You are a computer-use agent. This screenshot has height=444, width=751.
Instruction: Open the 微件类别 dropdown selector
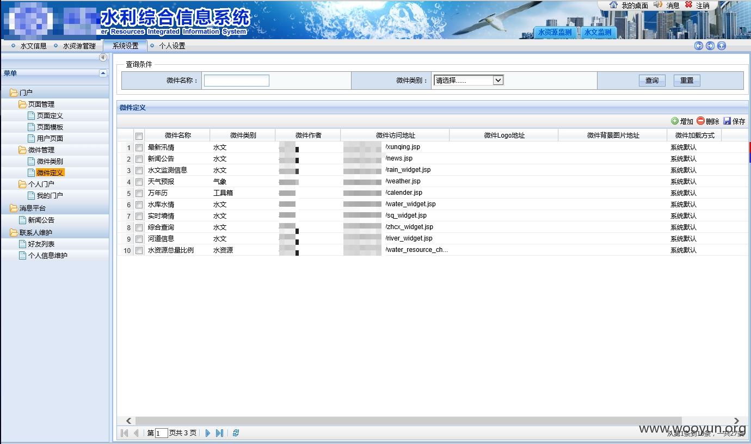click(x=468, y=81)
